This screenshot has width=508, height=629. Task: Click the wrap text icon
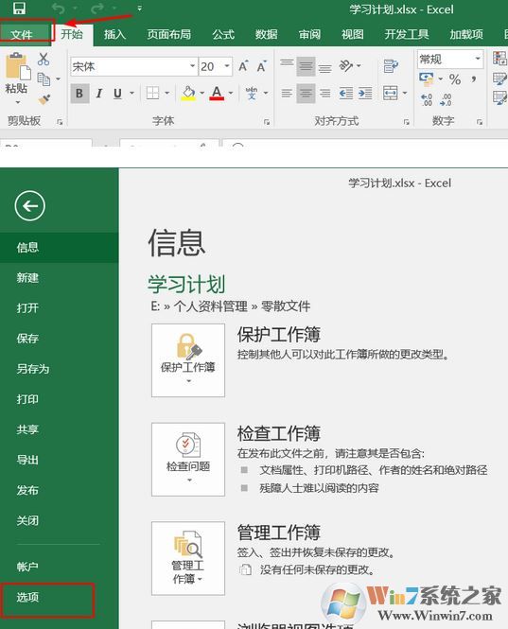coord(391,66)
